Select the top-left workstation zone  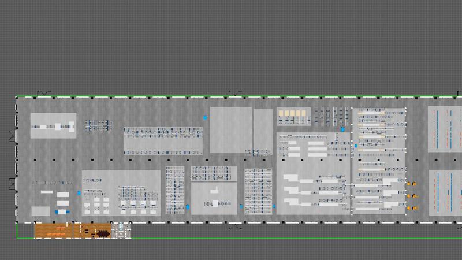point(53,125)
